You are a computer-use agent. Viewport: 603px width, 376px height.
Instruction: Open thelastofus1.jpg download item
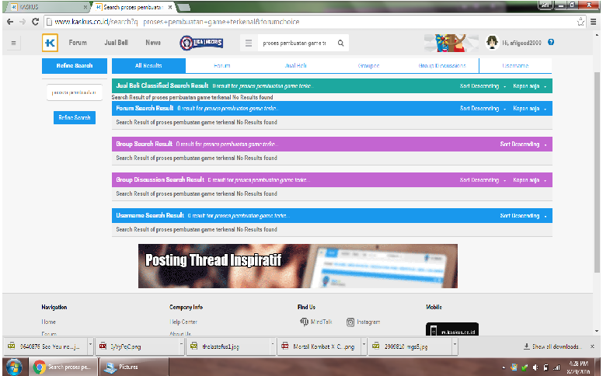click(x=228, y=346)
